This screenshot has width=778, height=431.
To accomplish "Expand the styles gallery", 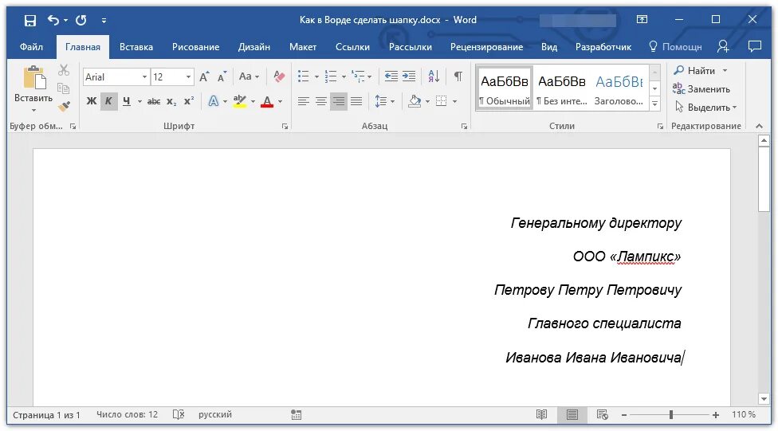I will click(655, 104).
